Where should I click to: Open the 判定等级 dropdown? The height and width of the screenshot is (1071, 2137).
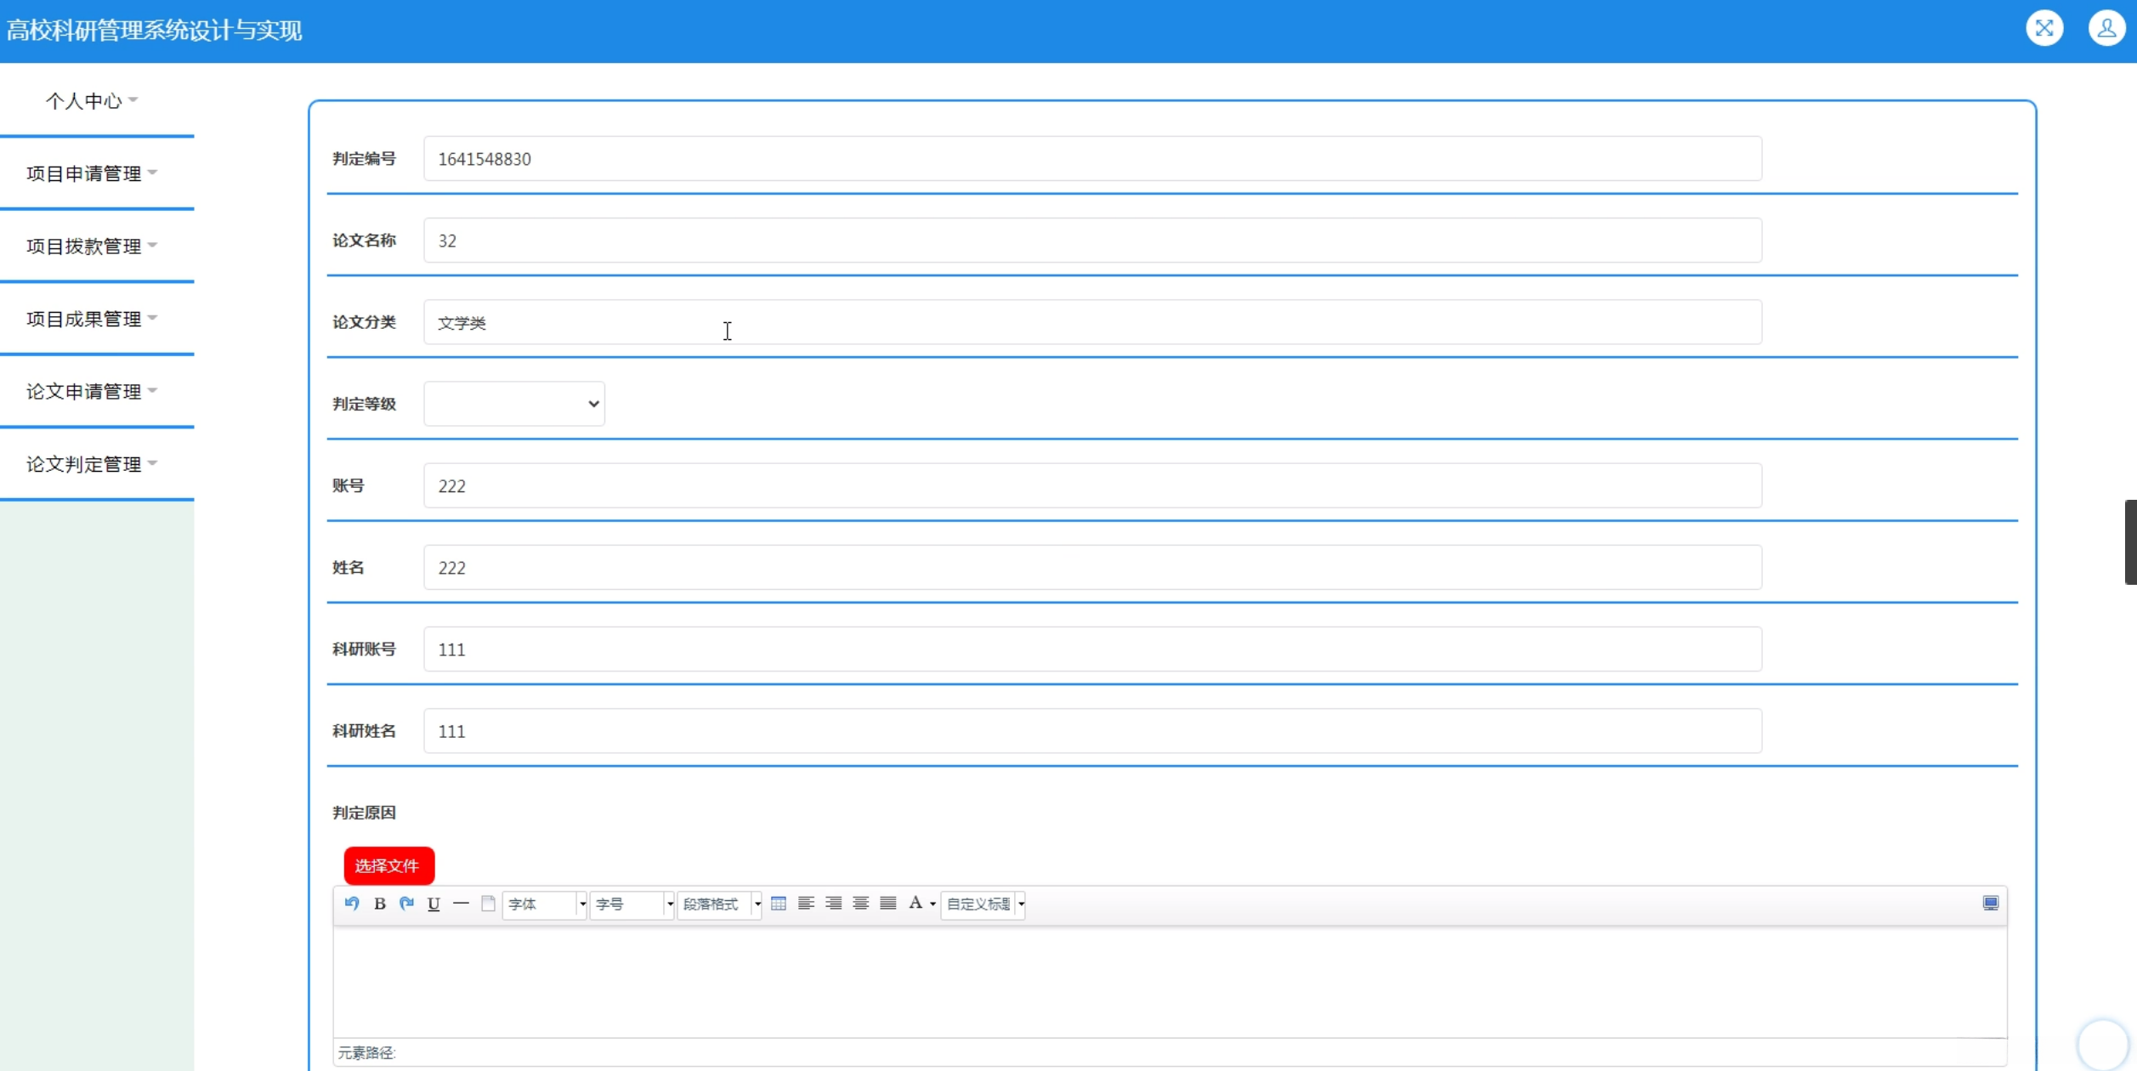tap(514, 404)
